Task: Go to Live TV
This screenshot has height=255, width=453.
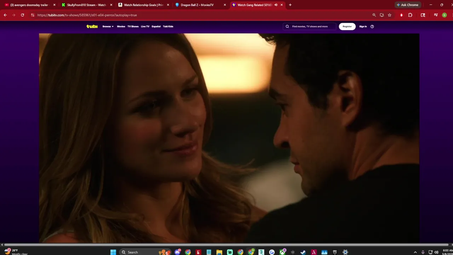Action: [145, 27]
